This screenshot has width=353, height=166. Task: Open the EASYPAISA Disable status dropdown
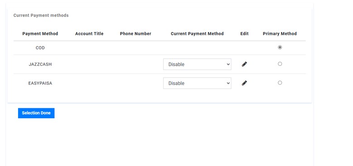(x=197, y=83)
